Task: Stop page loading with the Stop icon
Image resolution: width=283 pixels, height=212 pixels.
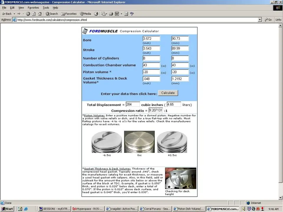Action: pyautogui.click(x=28, y=14)
